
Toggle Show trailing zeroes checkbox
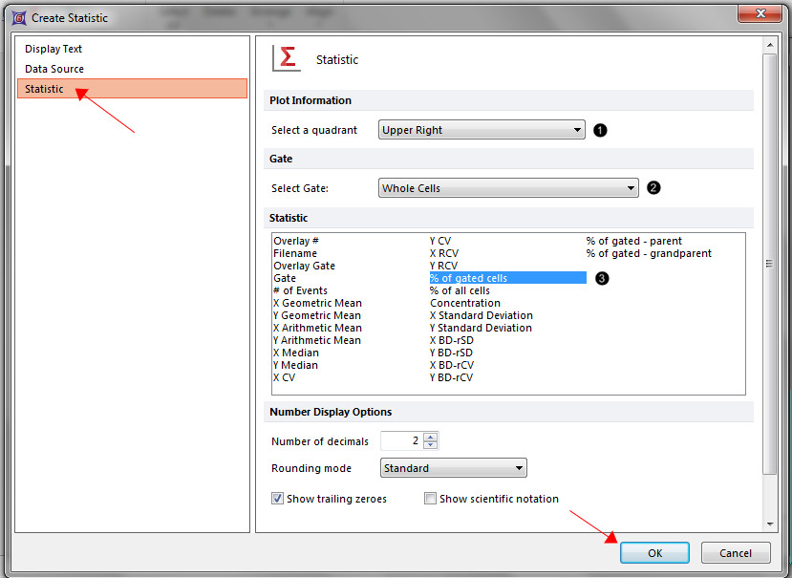tap(277, 499)
